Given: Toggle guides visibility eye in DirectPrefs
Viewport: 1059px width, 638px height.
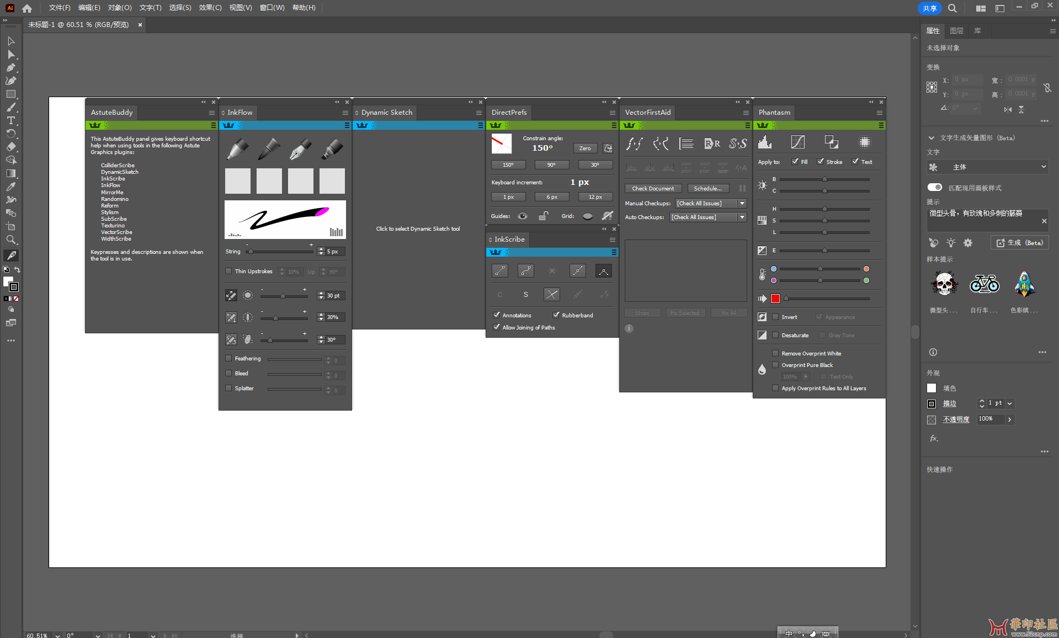Looking at the screenshot, I should [x=523, y=216].
